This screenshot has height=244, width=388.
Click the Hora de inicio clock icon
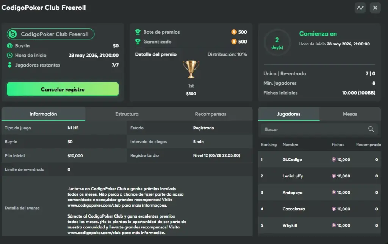coord(9,55)
